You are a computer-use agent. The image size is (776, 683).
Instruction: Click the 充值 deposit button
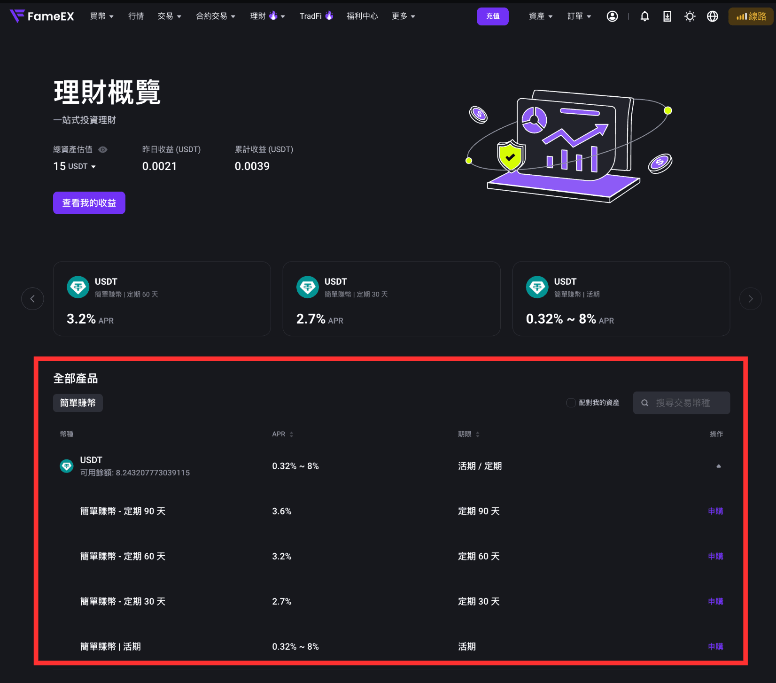(493, 16)
